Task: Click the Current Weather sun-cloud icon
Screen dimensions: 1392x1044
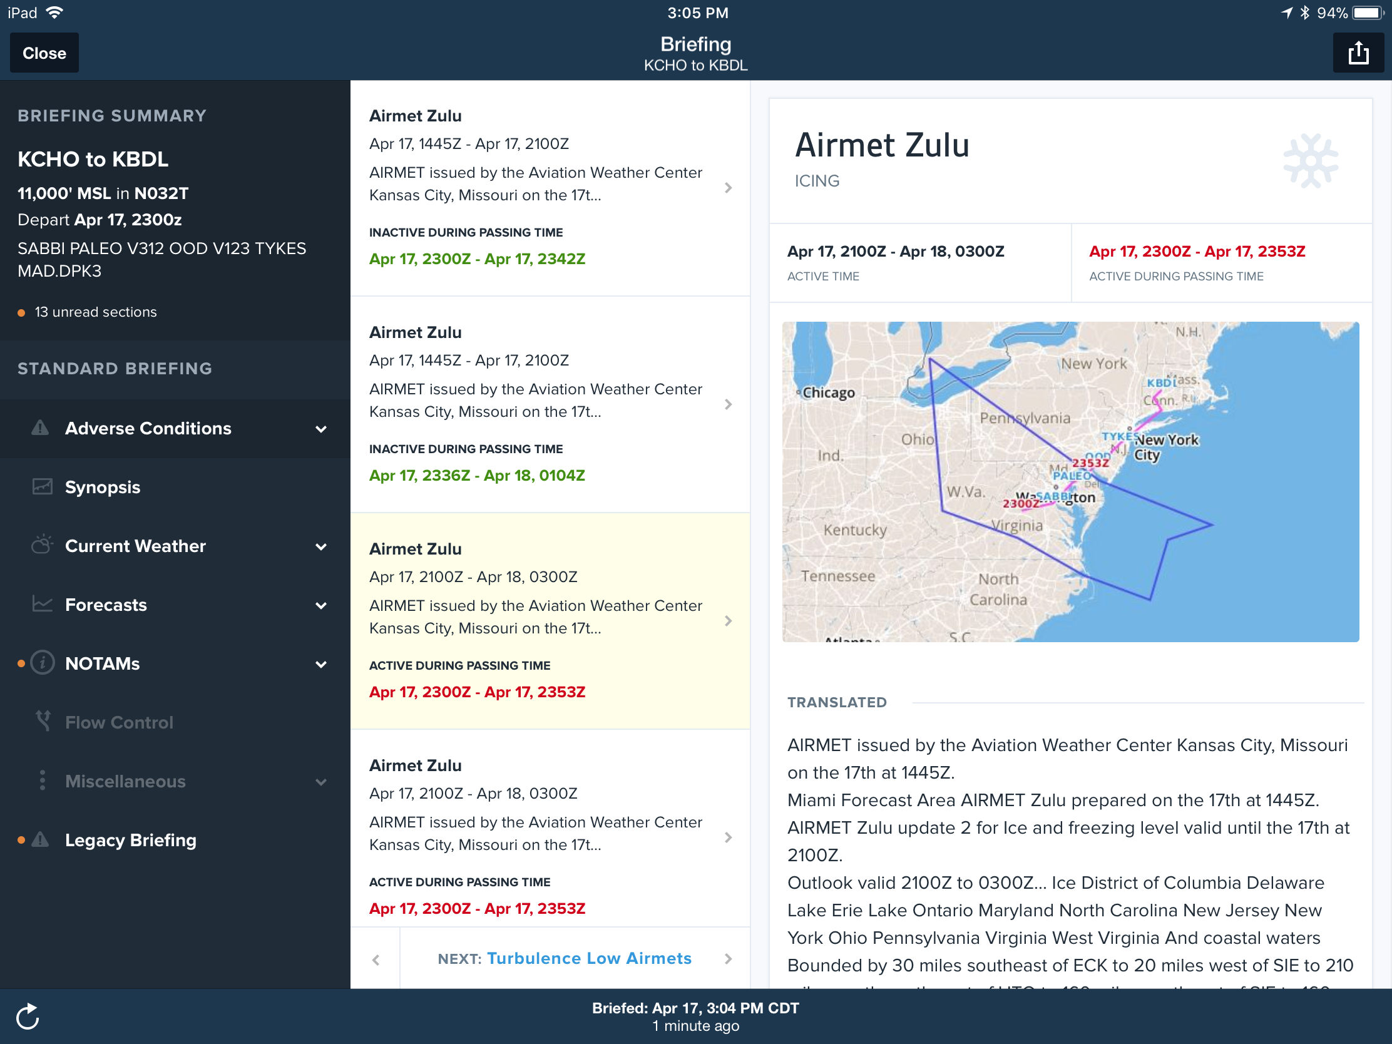Action: 42,546
